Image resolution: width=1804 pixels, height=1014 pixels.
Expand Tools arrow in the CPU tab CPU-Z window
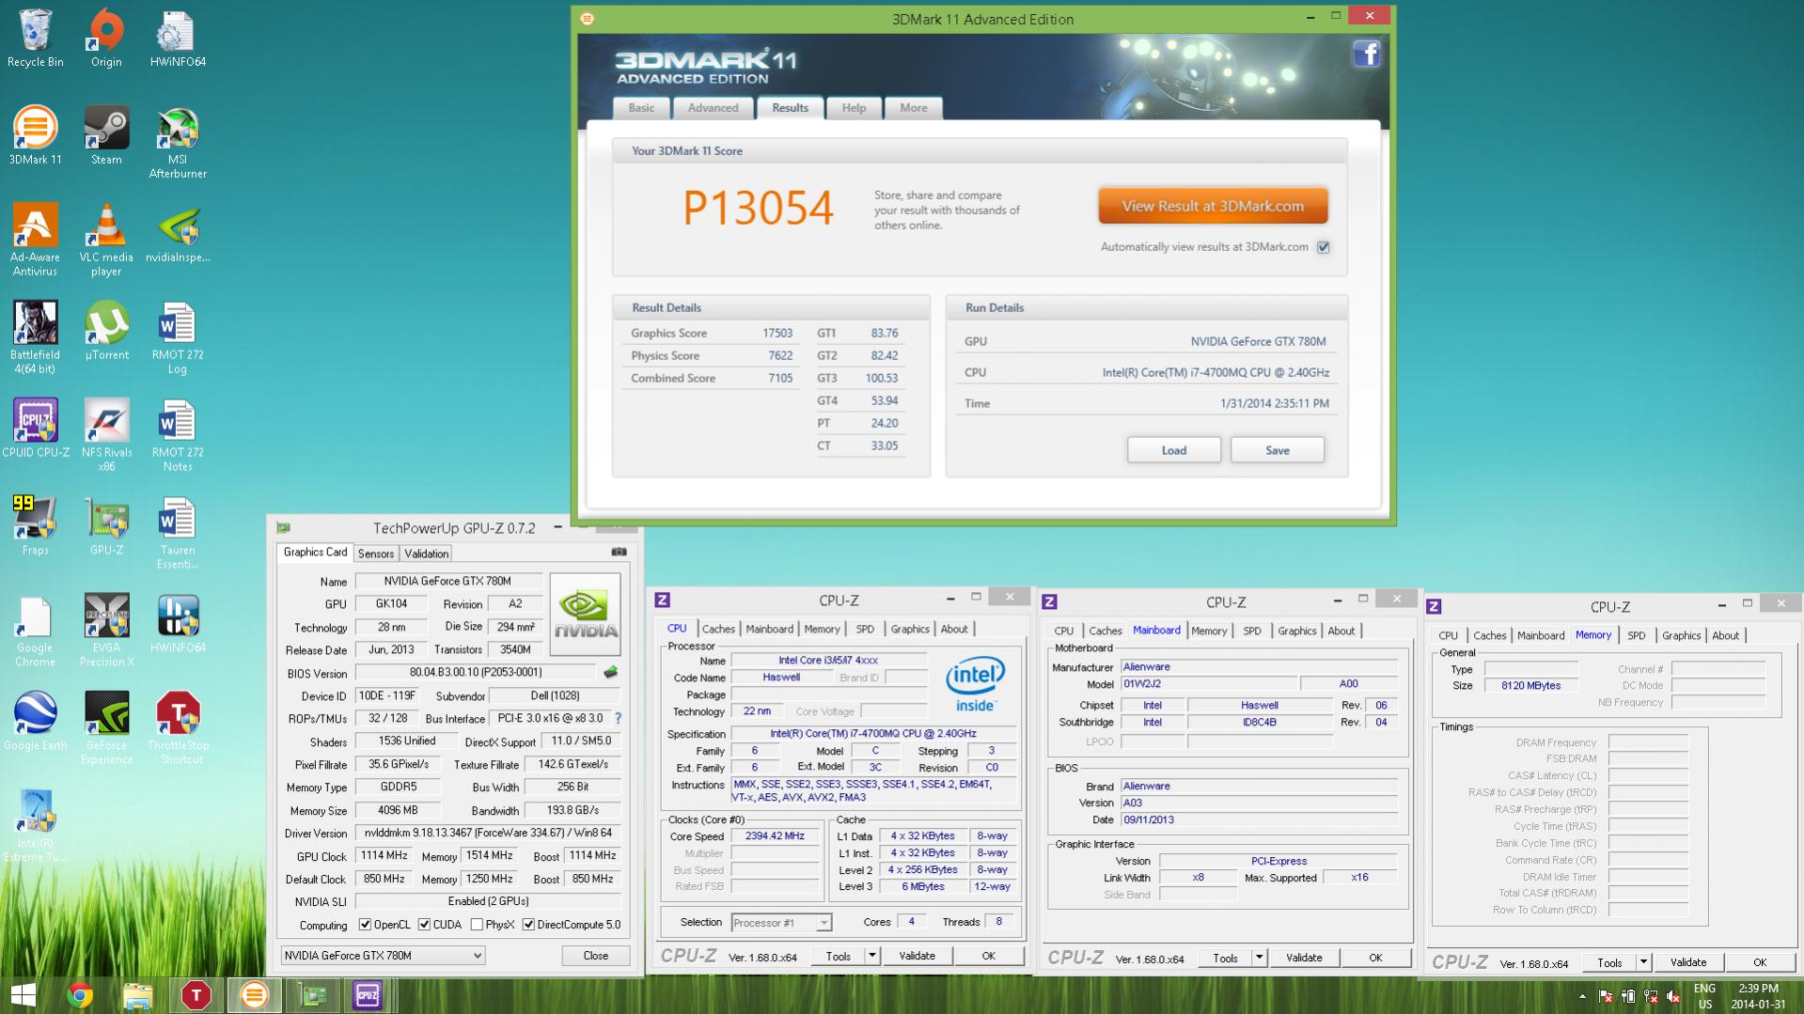tap(871, 956)
